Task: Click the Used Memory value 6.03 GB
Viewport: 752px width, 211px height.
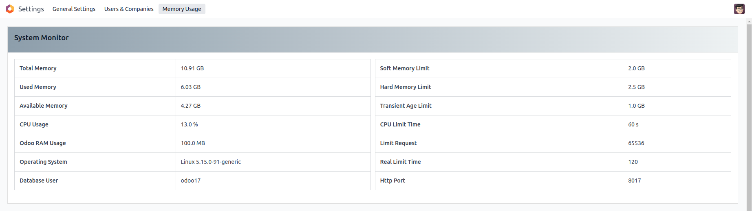Action: coord(191,87)
